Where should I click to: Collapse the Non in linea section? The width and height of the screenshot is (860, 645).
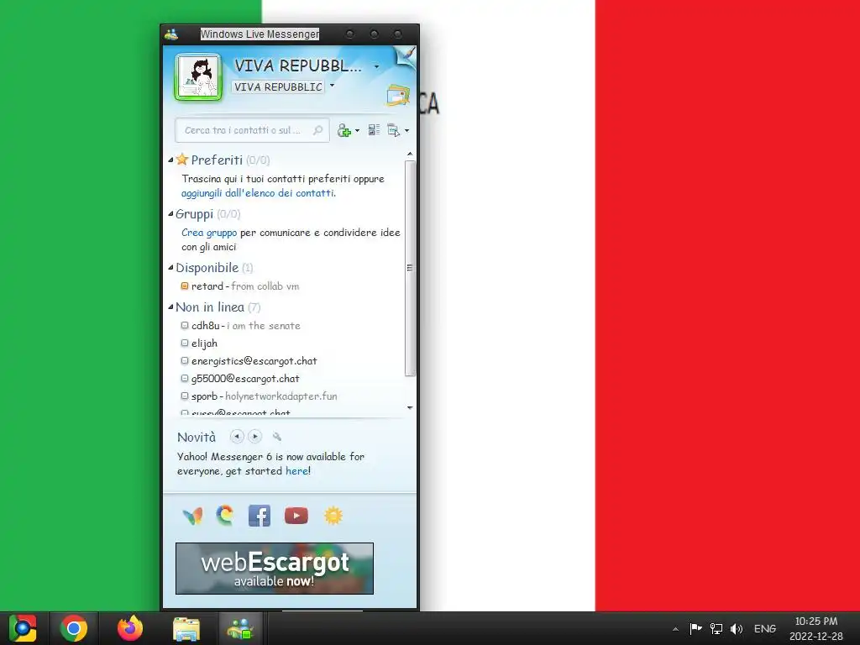point(170,307)
